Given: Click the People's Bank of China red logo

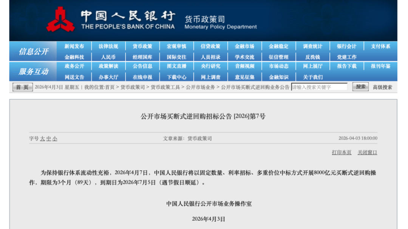Looking at the screenshot, I should (60, 20).
